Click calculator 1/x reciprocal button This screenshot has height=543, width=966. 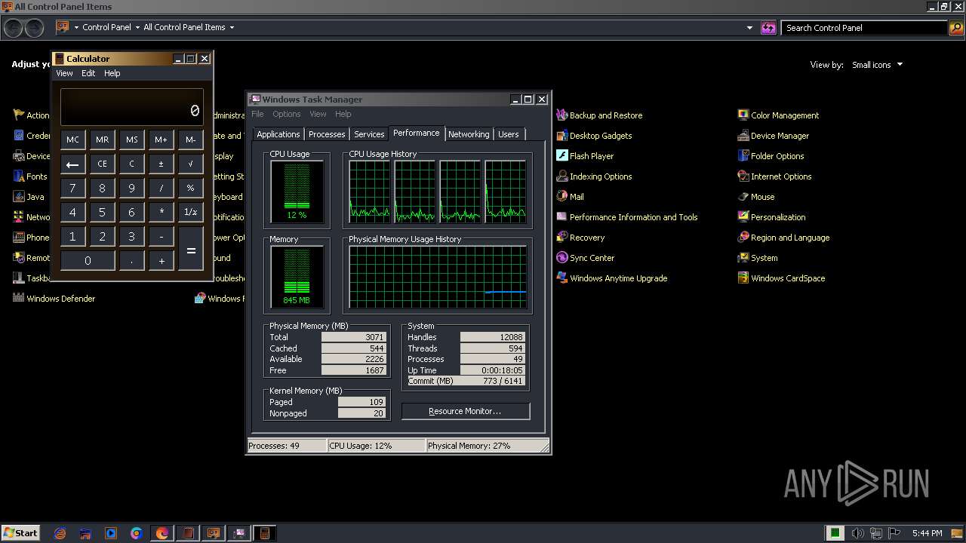click(190, 212)
